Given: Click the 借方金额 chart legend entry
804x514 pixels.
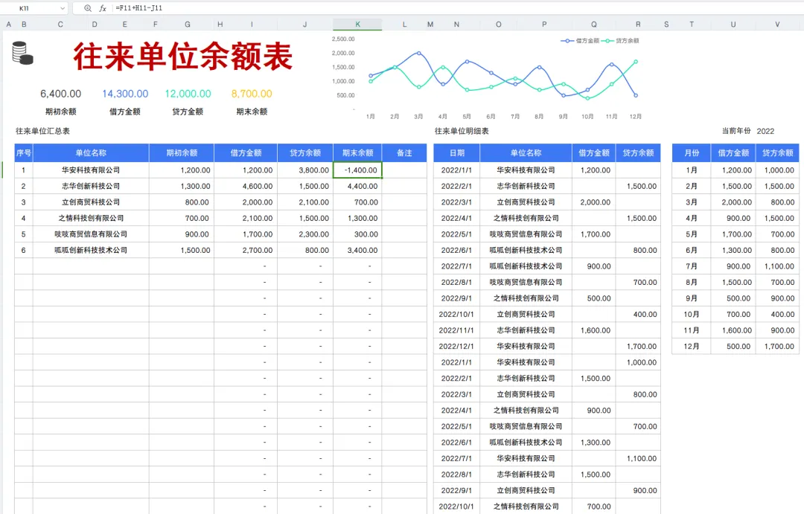Looking at the screenshot, I should coord(580,40).
